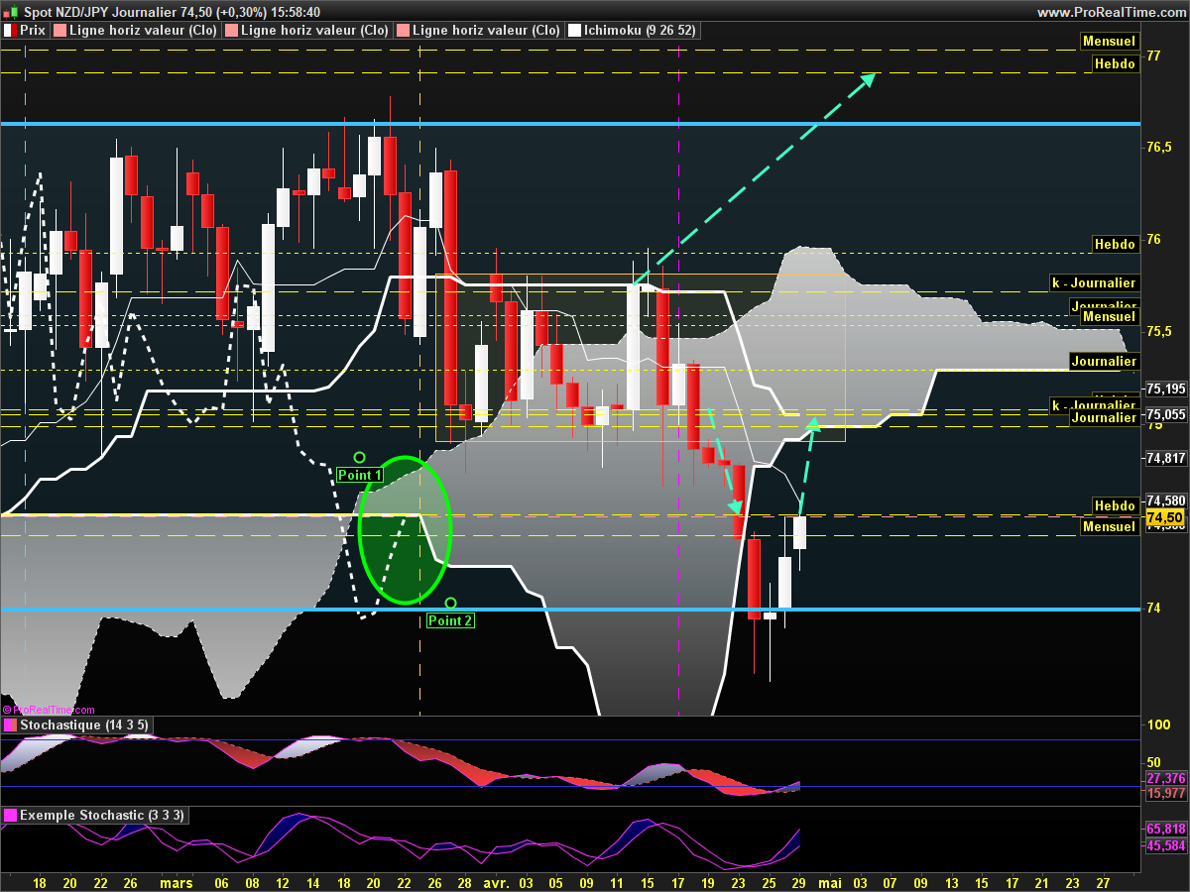Select the Ligne horiz valeur legend between the other two
The width and height of the screenshot is (1190, 892).
(307, 31)
